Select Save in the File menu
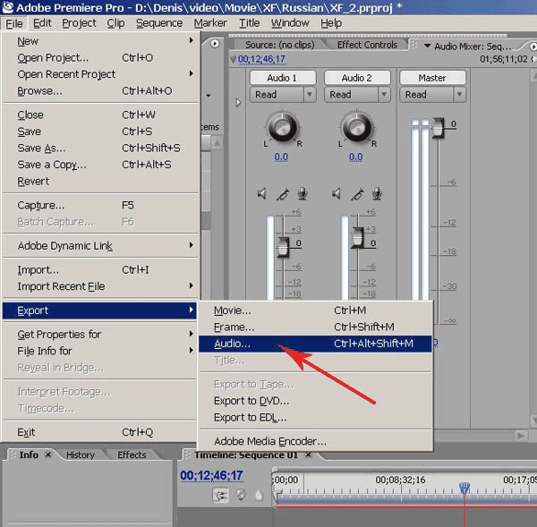The height and width of the screenshot is (527, 537). (101, 132)
